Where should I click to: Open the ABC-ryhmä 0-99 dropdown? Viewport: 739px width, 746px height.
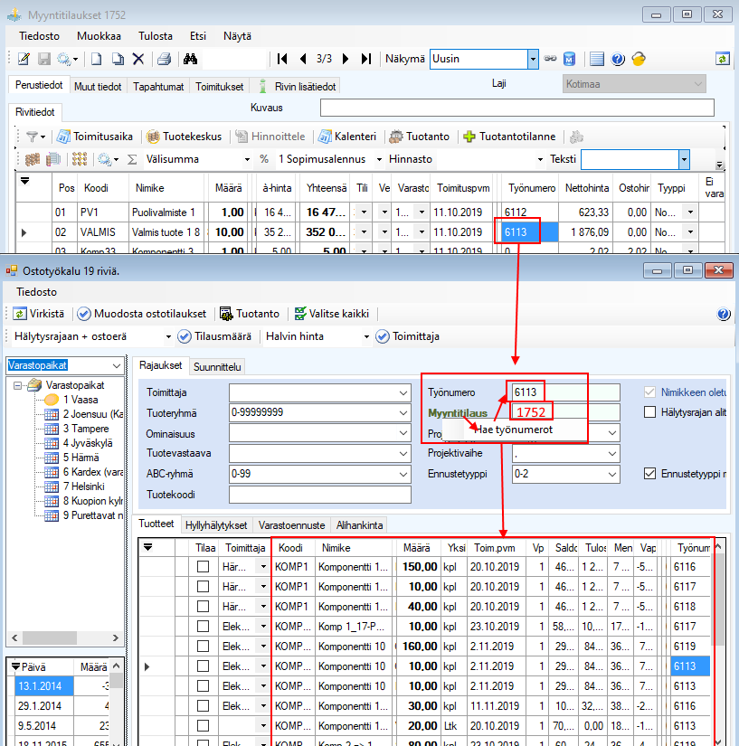click(x=403, y=474)
